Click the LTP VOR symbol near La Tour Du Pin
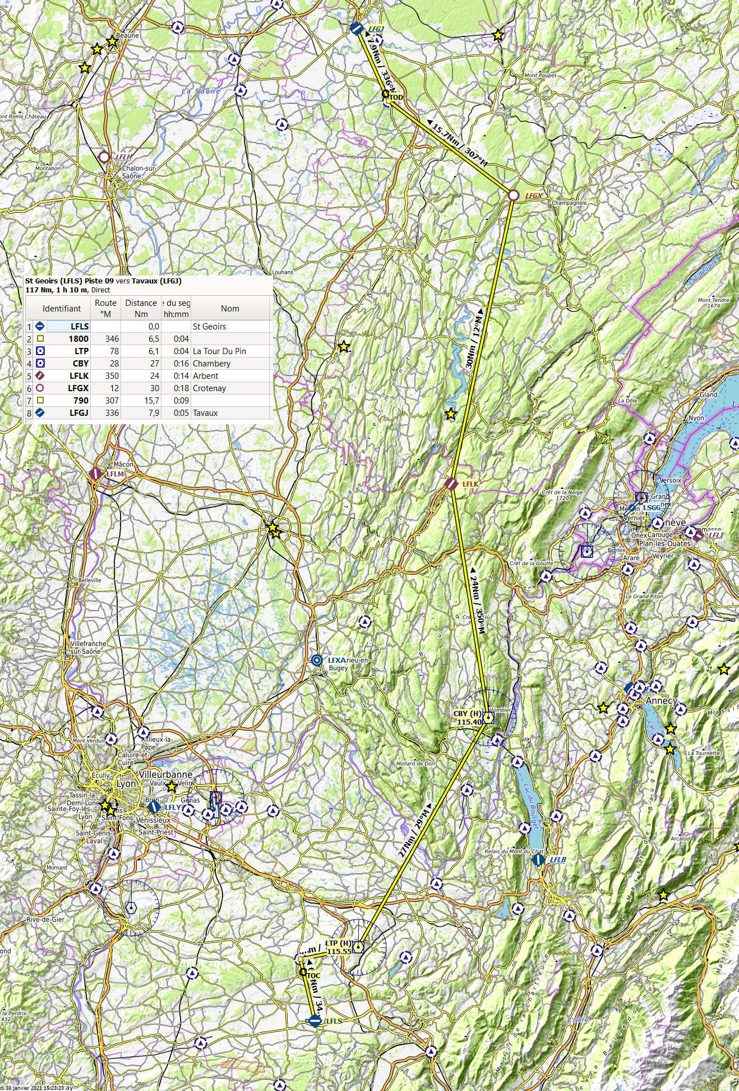 [358, 947]
